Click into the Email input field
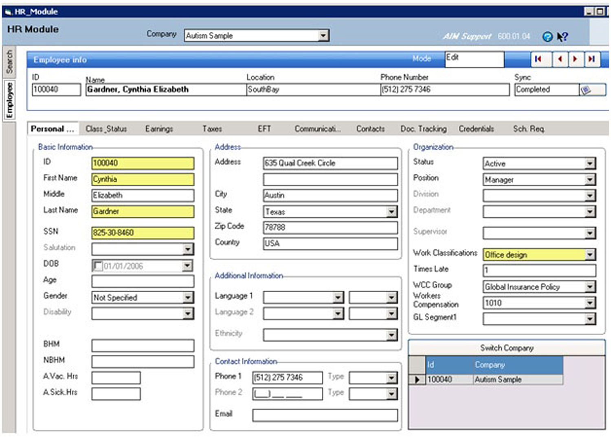611x437 pixels. point(325,415)
